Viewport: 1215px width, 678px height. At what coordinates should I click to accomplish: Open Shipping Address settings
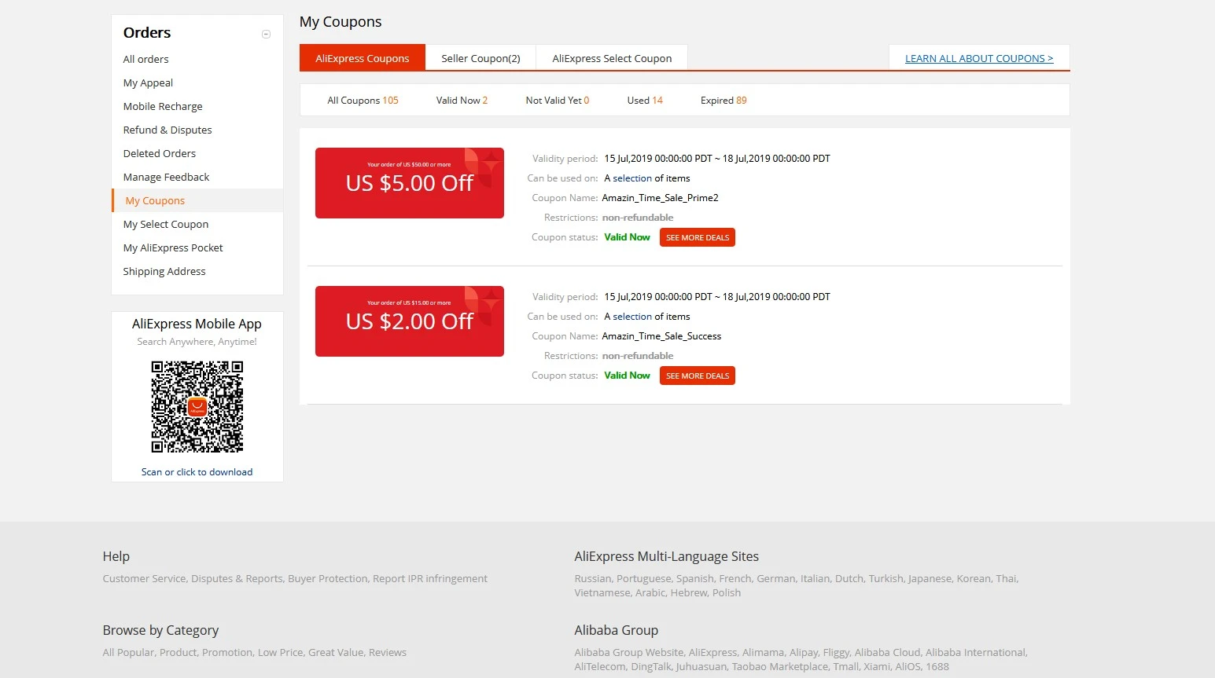point(164,271)
